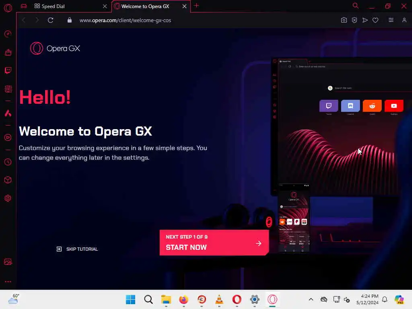Viewport: 412px width, 309px height.
Task: Open the sidebar three-dots setup menu
Action: pos(8,282)
